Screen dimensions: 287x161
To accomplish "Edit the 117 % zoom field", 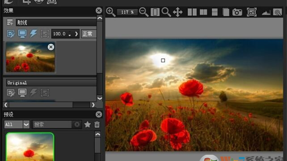I will (x=128, y=12).
